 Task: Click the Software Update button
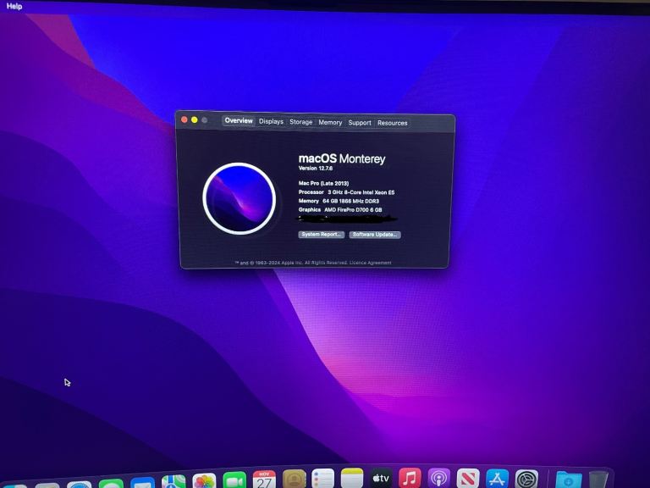tap(375, 235)
